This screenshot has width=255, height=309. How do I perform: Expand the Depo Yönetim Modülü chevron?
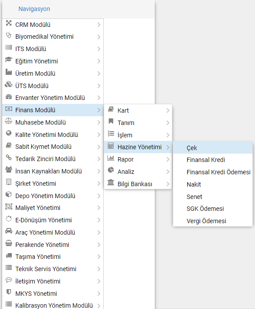point(98,196)
